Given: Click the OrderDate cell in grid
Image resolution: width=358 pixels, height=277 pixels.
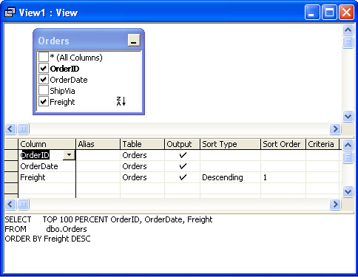Looking at the screenshot, I should [47, 166].
